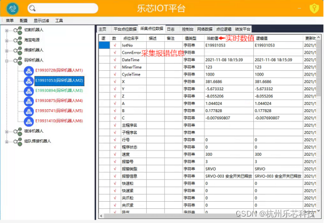Click the 备注 column header

(x=173, y=38)
